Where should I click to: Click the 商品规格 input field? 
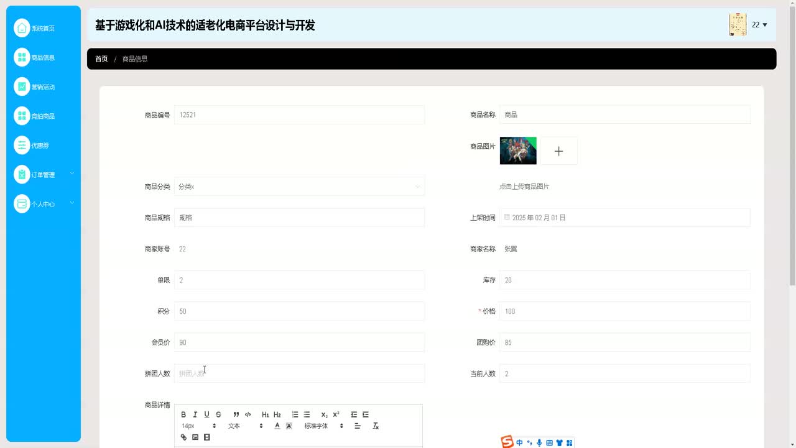pos(299,217)
